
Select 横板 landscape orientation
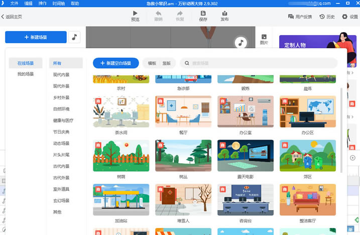click(x=152, y=63)
